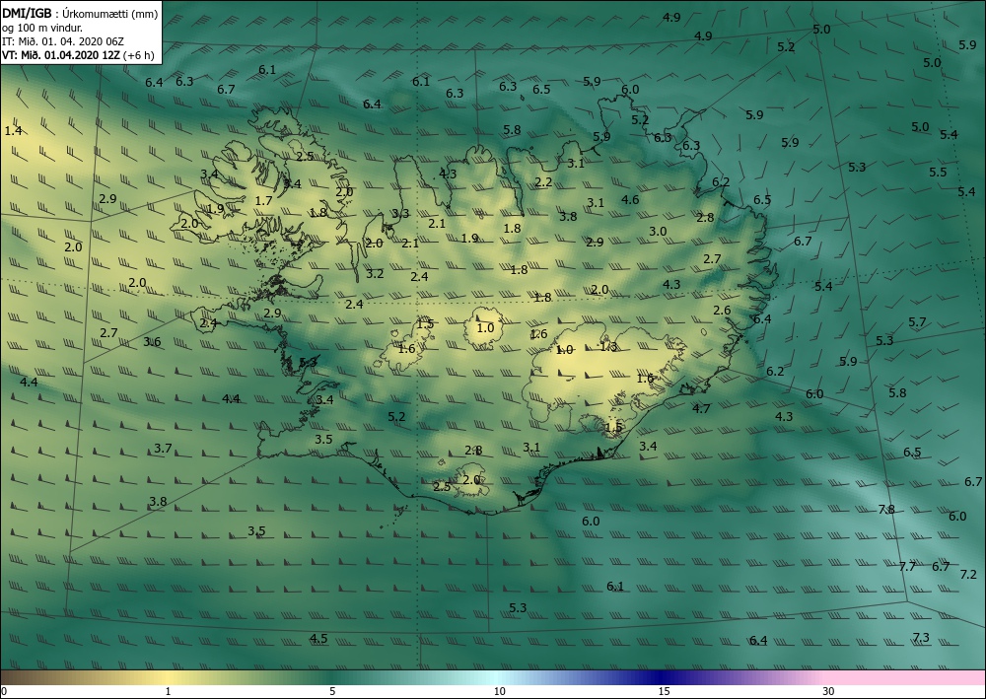This screenshot has width=986, height=699.
Task: Click the '5.5' value on the map
Action: (938, 172)
